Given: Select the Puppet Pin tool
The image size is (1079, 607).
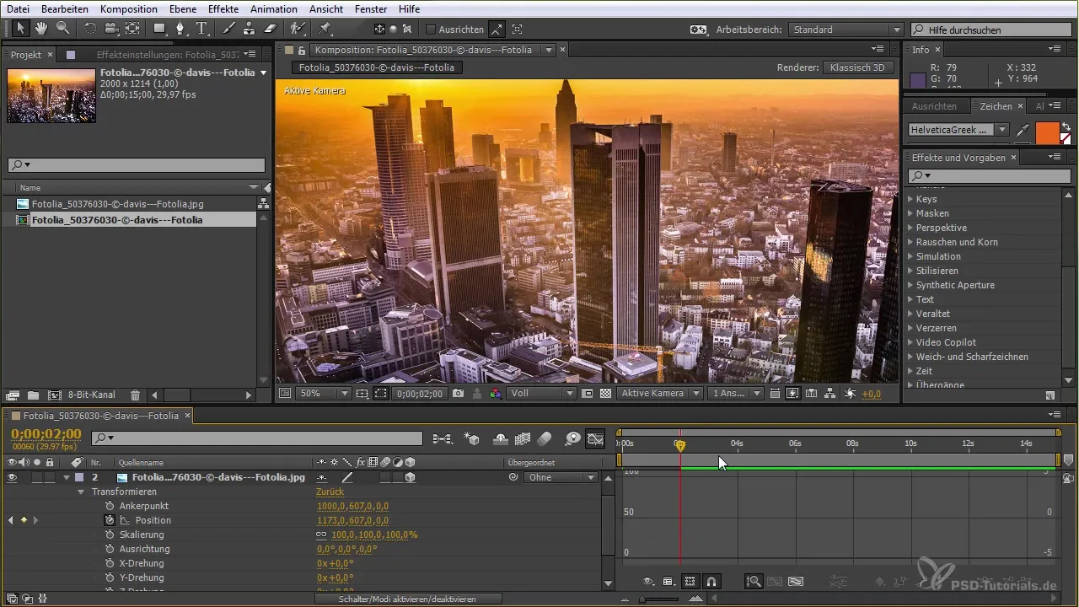Looking at the screenshot, I should click(325, 28).
